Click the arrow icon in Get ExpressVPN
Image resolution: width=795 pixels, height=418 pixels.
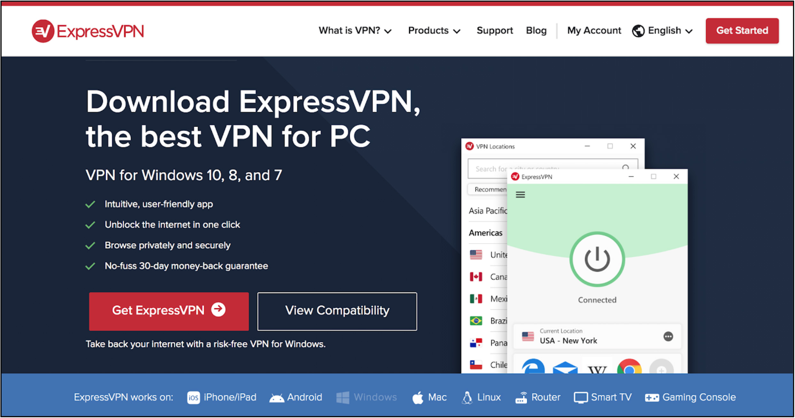[219, 310]
